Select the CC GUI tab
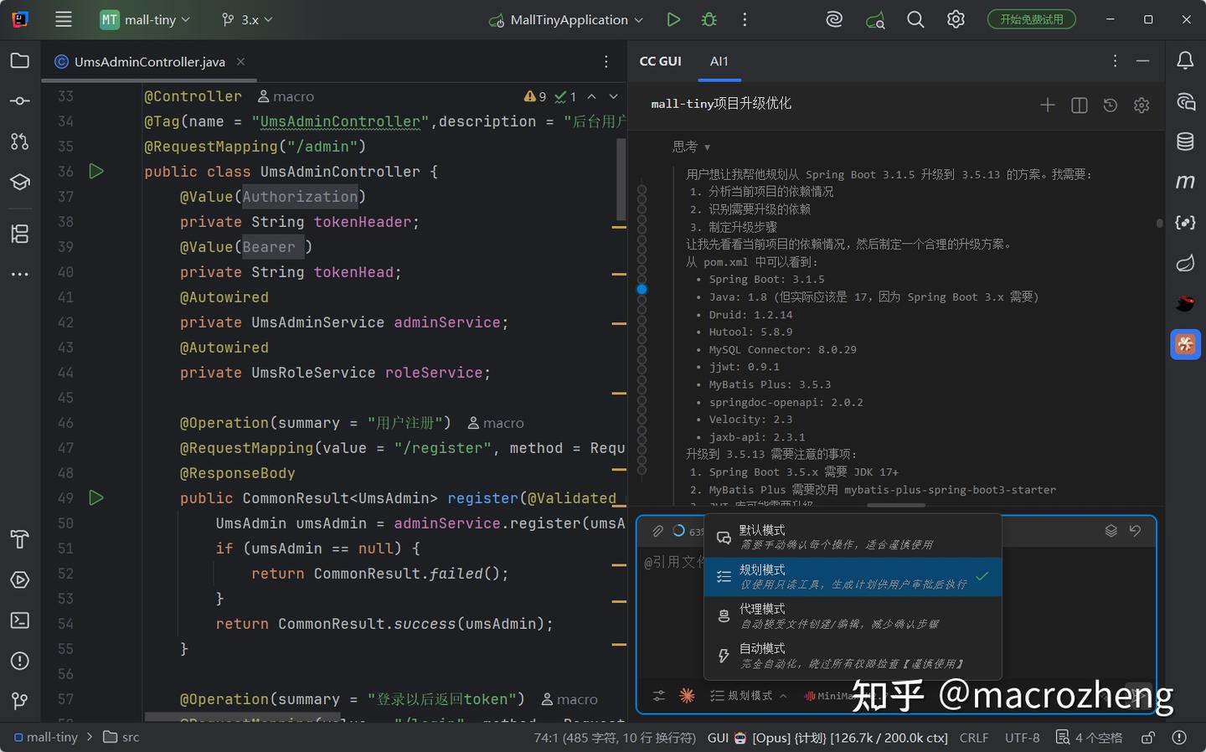Screen dimensions: 1206x752 pyautogui.click(x=660, y=61)
